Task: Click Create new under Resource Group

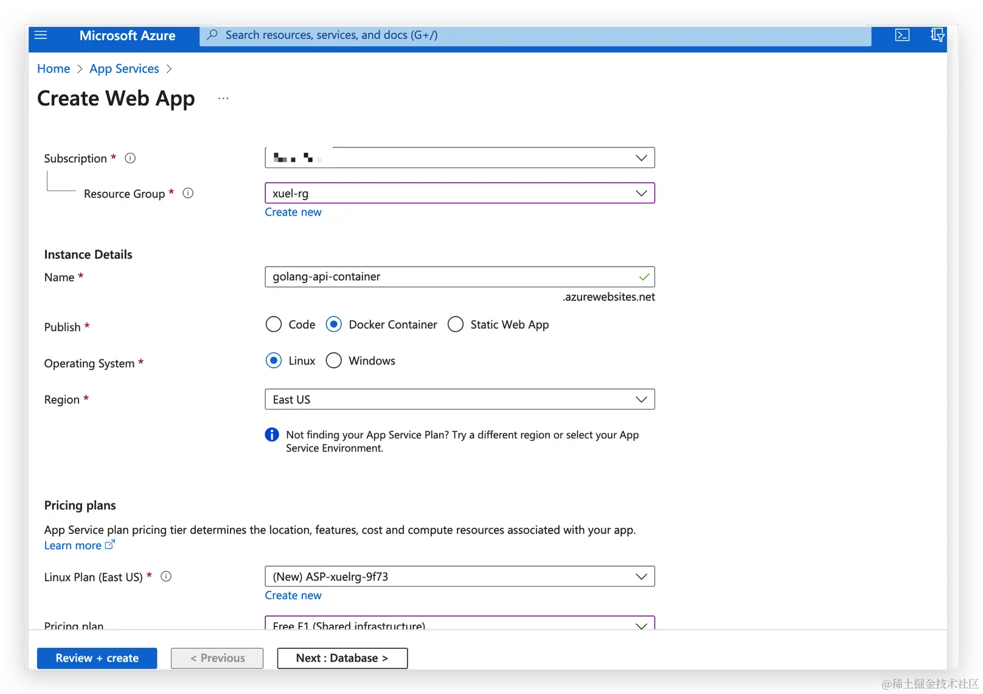Action: [x=293, y=212]
